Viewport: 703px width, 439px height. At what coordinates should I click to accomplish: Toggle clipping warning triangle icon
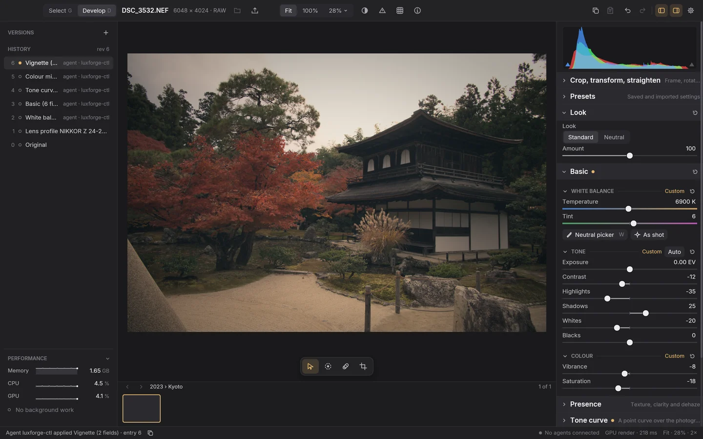point(382,11)
